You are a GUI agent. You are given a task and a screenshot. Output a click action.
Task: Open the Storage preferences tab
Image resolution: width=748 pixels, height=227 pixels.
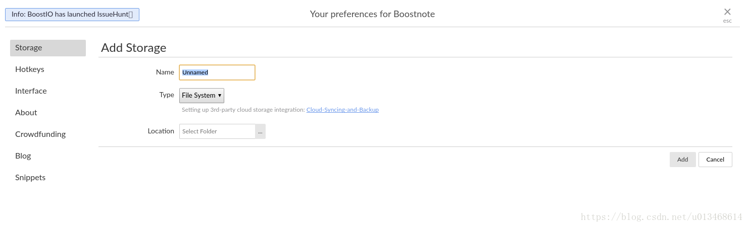pyautogui.click(x=48, y=48)
